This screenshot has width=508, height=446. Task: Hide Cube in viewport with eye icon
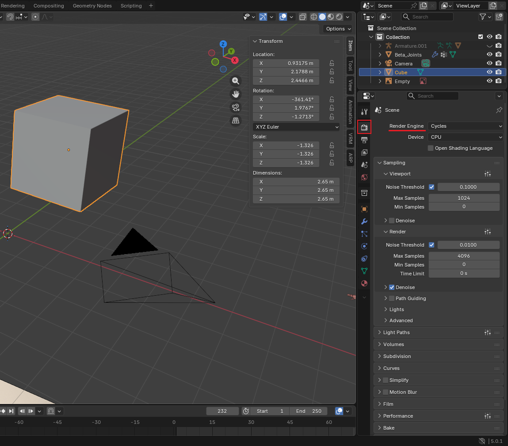click(x=489, y=72)
